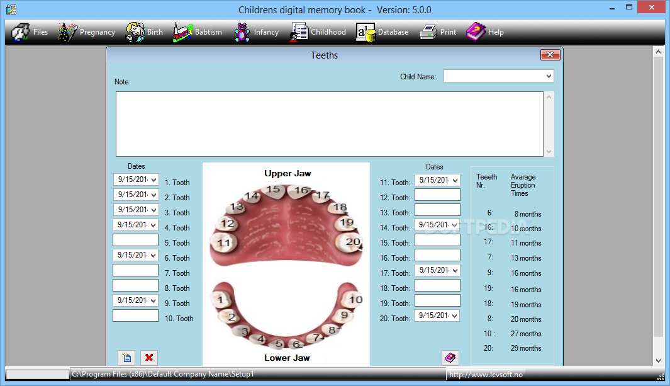670x386 pixels.
Task: Open the Child Name dropdown
Action: (x=548, y=76)
